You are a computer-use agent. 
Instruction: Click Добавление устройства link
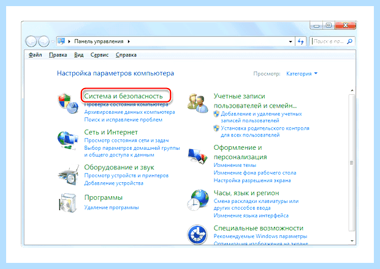(113, 183)
